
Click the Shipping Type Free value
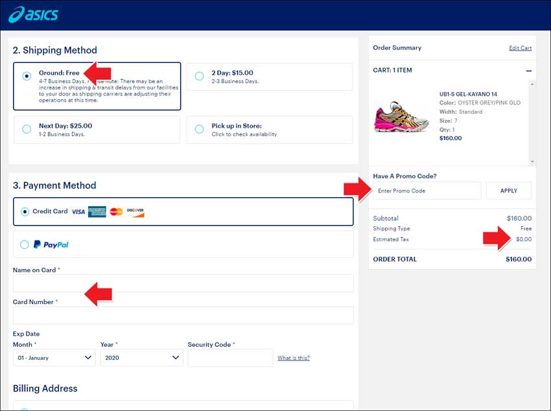[x=526, y=229]
